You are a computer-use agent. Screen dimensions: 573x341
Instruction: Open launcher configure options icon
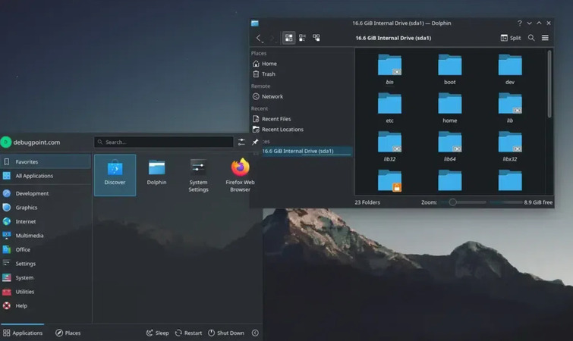[241, 142]
